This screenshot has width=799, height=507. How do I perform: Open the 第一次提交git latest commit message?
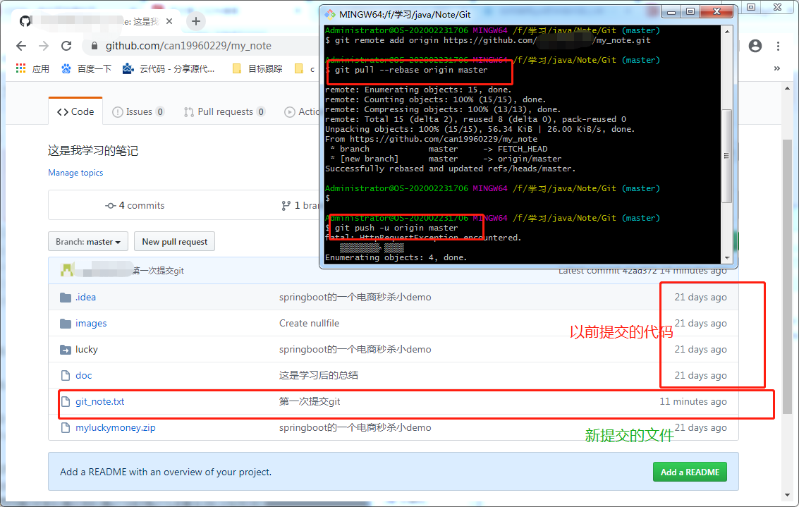point(158,271)
